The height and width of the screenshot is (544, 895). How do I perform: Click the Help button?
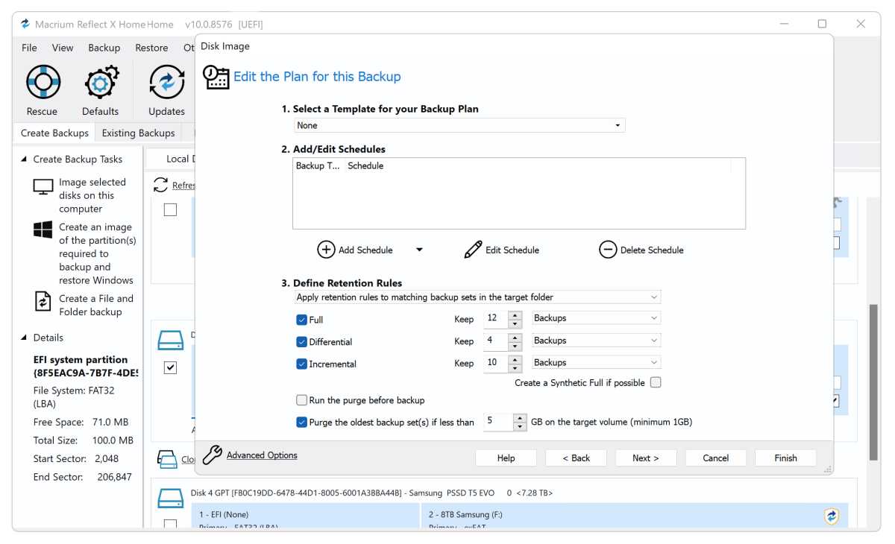[x=506, y=458]
